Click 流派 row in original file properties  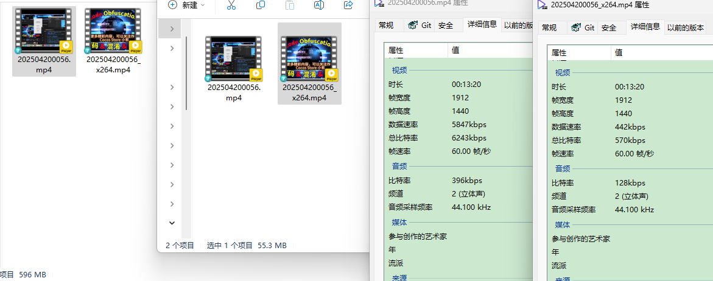click(458, 263)
